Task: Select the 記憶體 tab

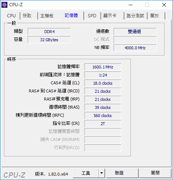Action: [73, 15]
